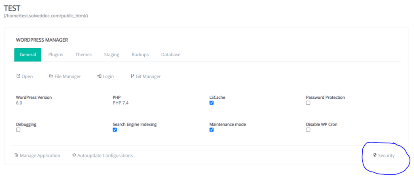Enable the Password Protection checkbox
Viewport: 414px width, 176px height.
[x=308, y=103]
